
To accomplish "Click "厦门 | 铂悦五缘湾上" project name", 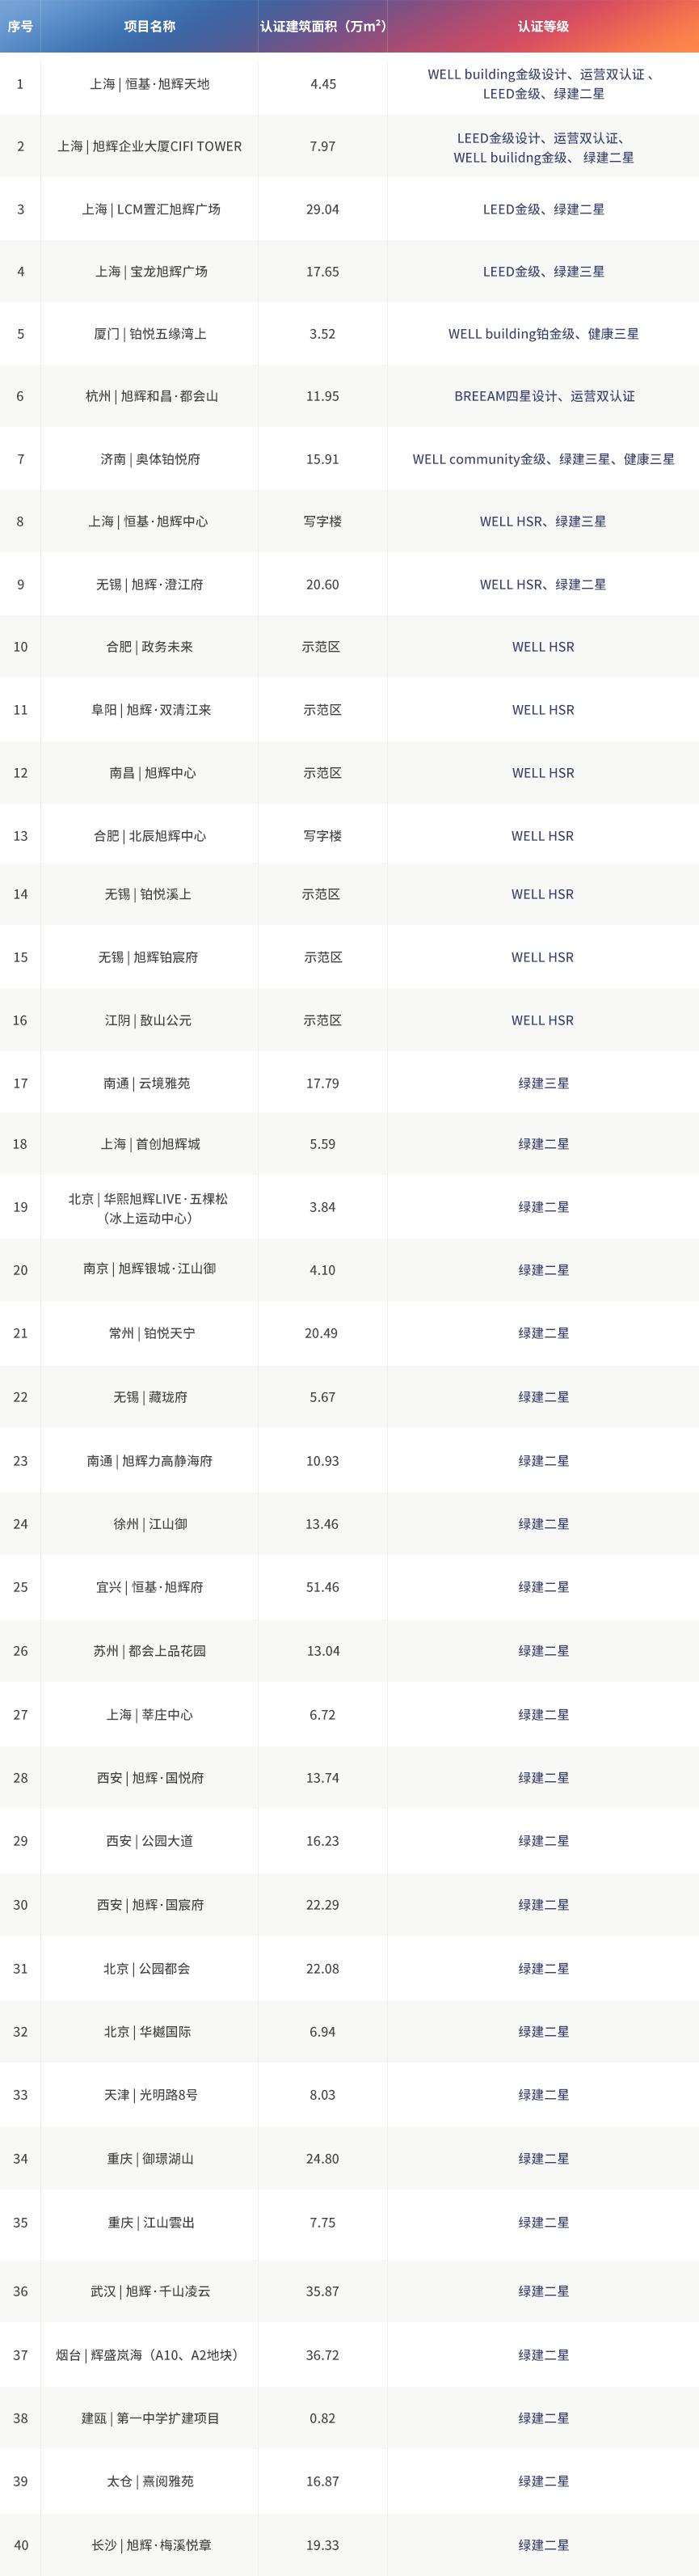I will coord(150,333).
